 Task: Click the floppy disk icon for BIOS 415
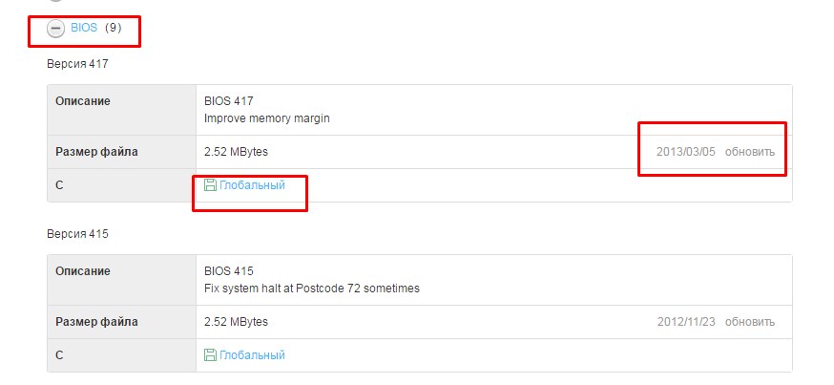point(210,354)
